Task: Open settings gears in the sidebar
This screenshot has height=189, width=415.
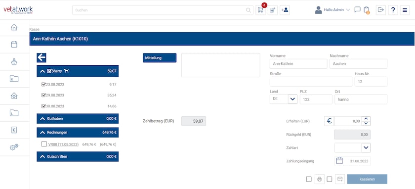Action: (x=14, y=147)
